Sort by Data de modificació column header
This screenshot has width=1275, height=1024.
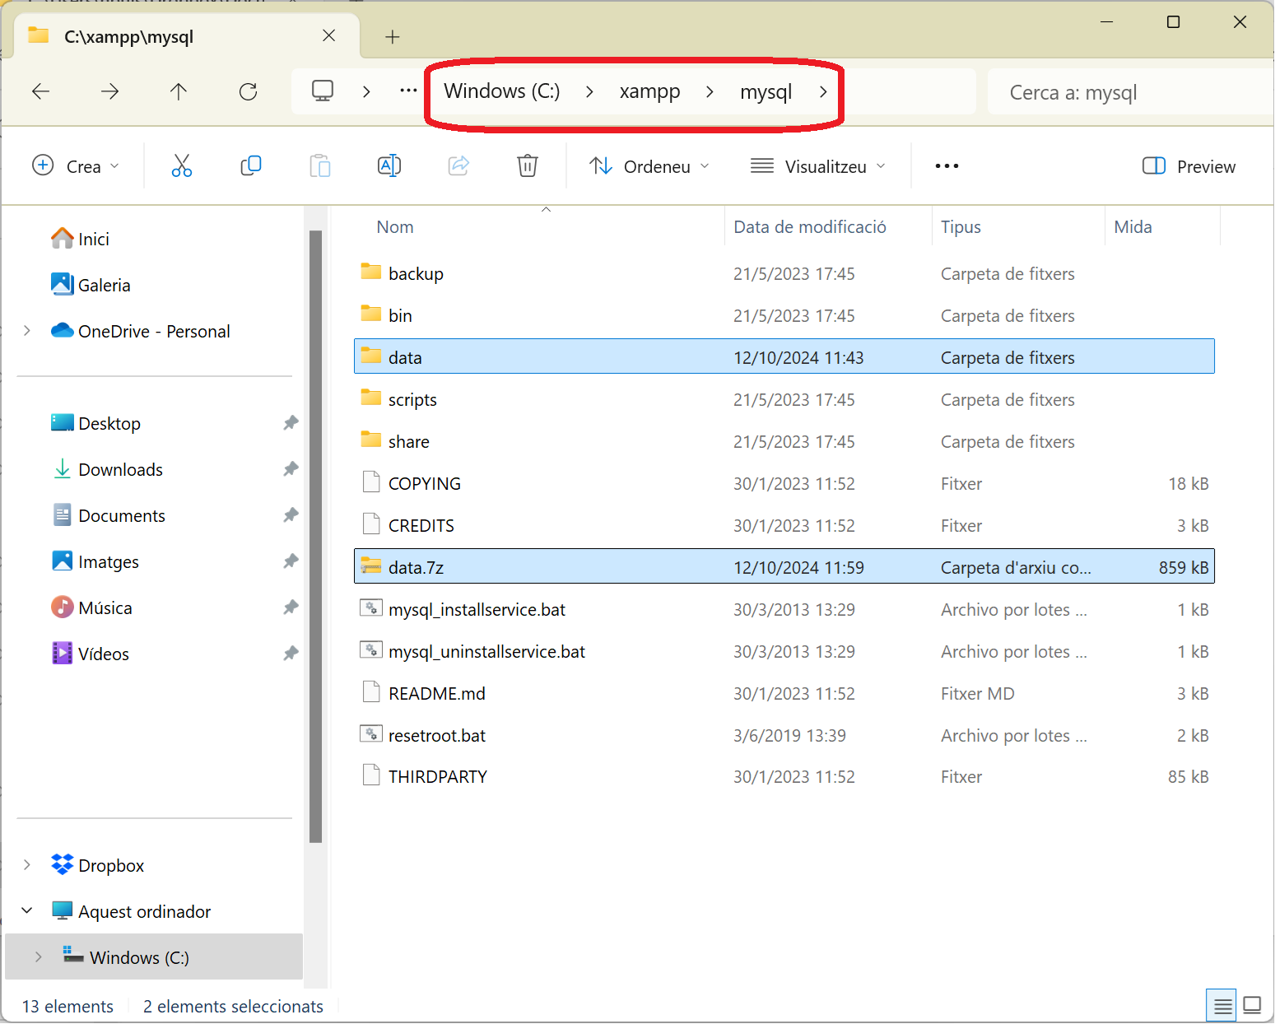click(x=810, y=227)
